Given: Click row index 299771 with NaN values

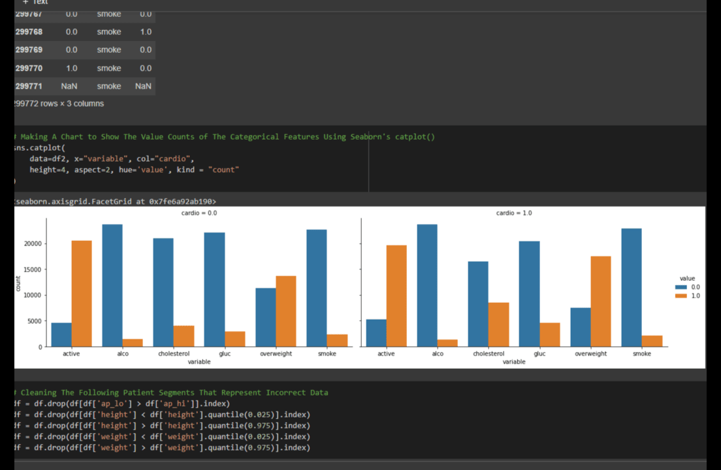Looking at the screenshot, I should coord(29,86).
